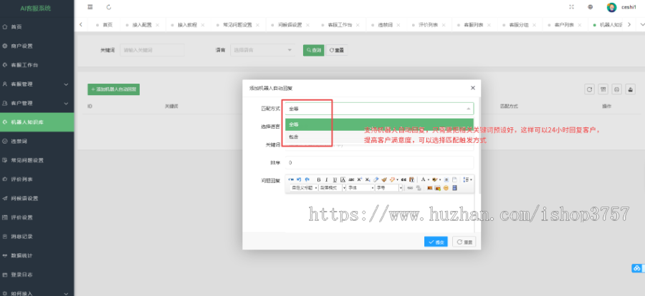645x296 pixels.
Task: Open the font size dropdown in the editor
Action: pos(389,188)
